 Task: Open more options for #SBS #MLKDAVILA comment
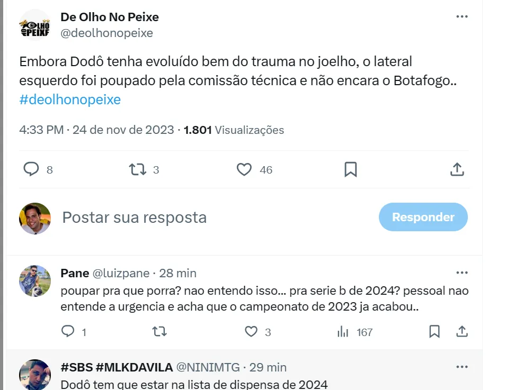(x=462, y=367)
